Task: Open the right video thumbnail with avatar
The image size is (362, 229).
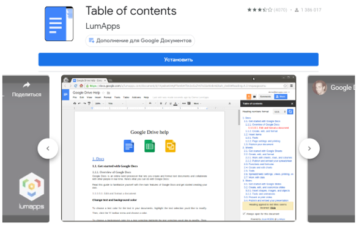Action: pos(331,149)
